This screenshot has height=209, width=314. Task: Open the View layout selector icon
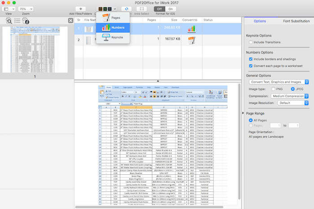click(x=6, y=9)
